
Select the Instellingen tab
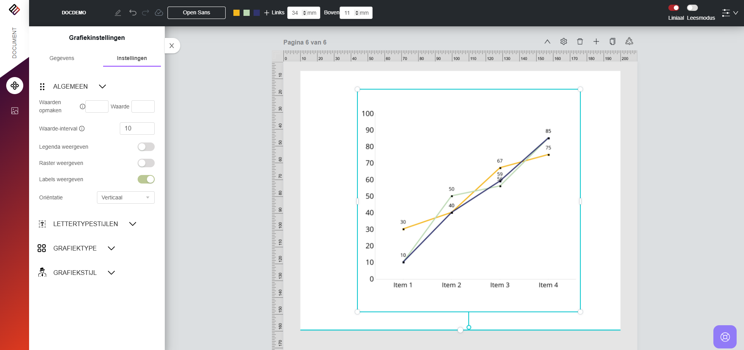(132, 58)
